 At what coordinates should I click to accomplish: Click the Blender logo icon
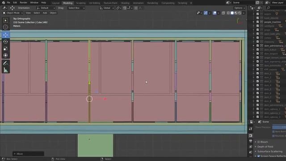pos(3,3)
